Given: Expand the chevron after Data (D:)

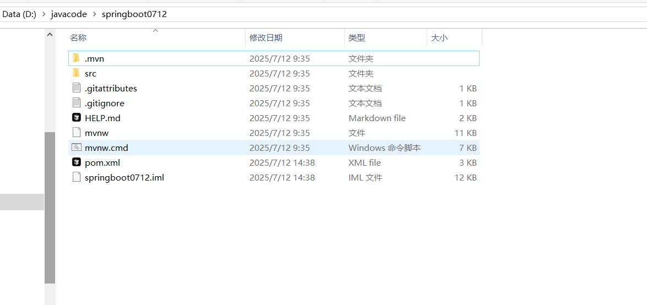Looking at the screenshot, I should pyautogui.click(x=44, y=14).
